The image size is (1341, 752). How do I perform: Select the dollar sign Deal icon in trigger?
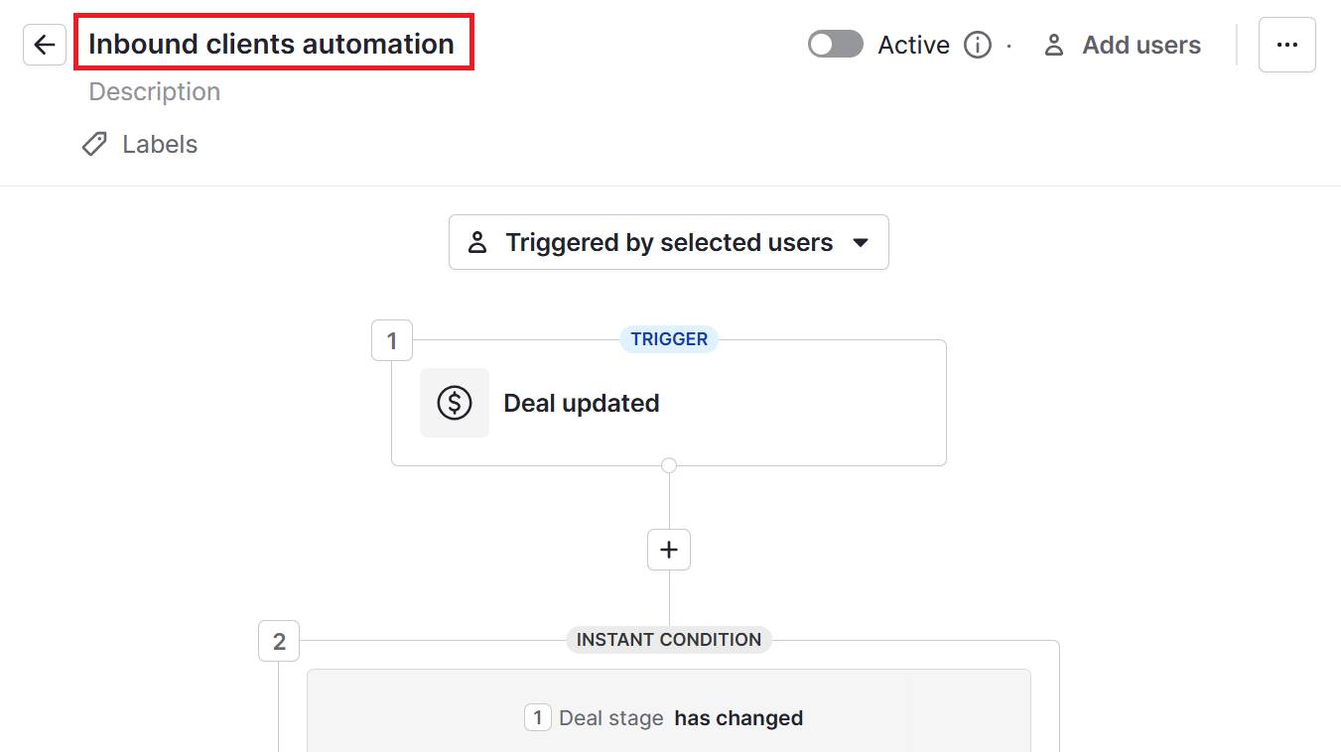455,402
